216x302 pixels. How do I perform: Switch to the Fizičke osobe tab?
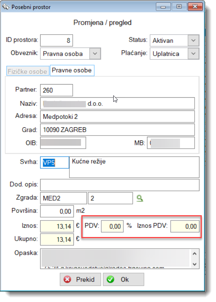28,71
